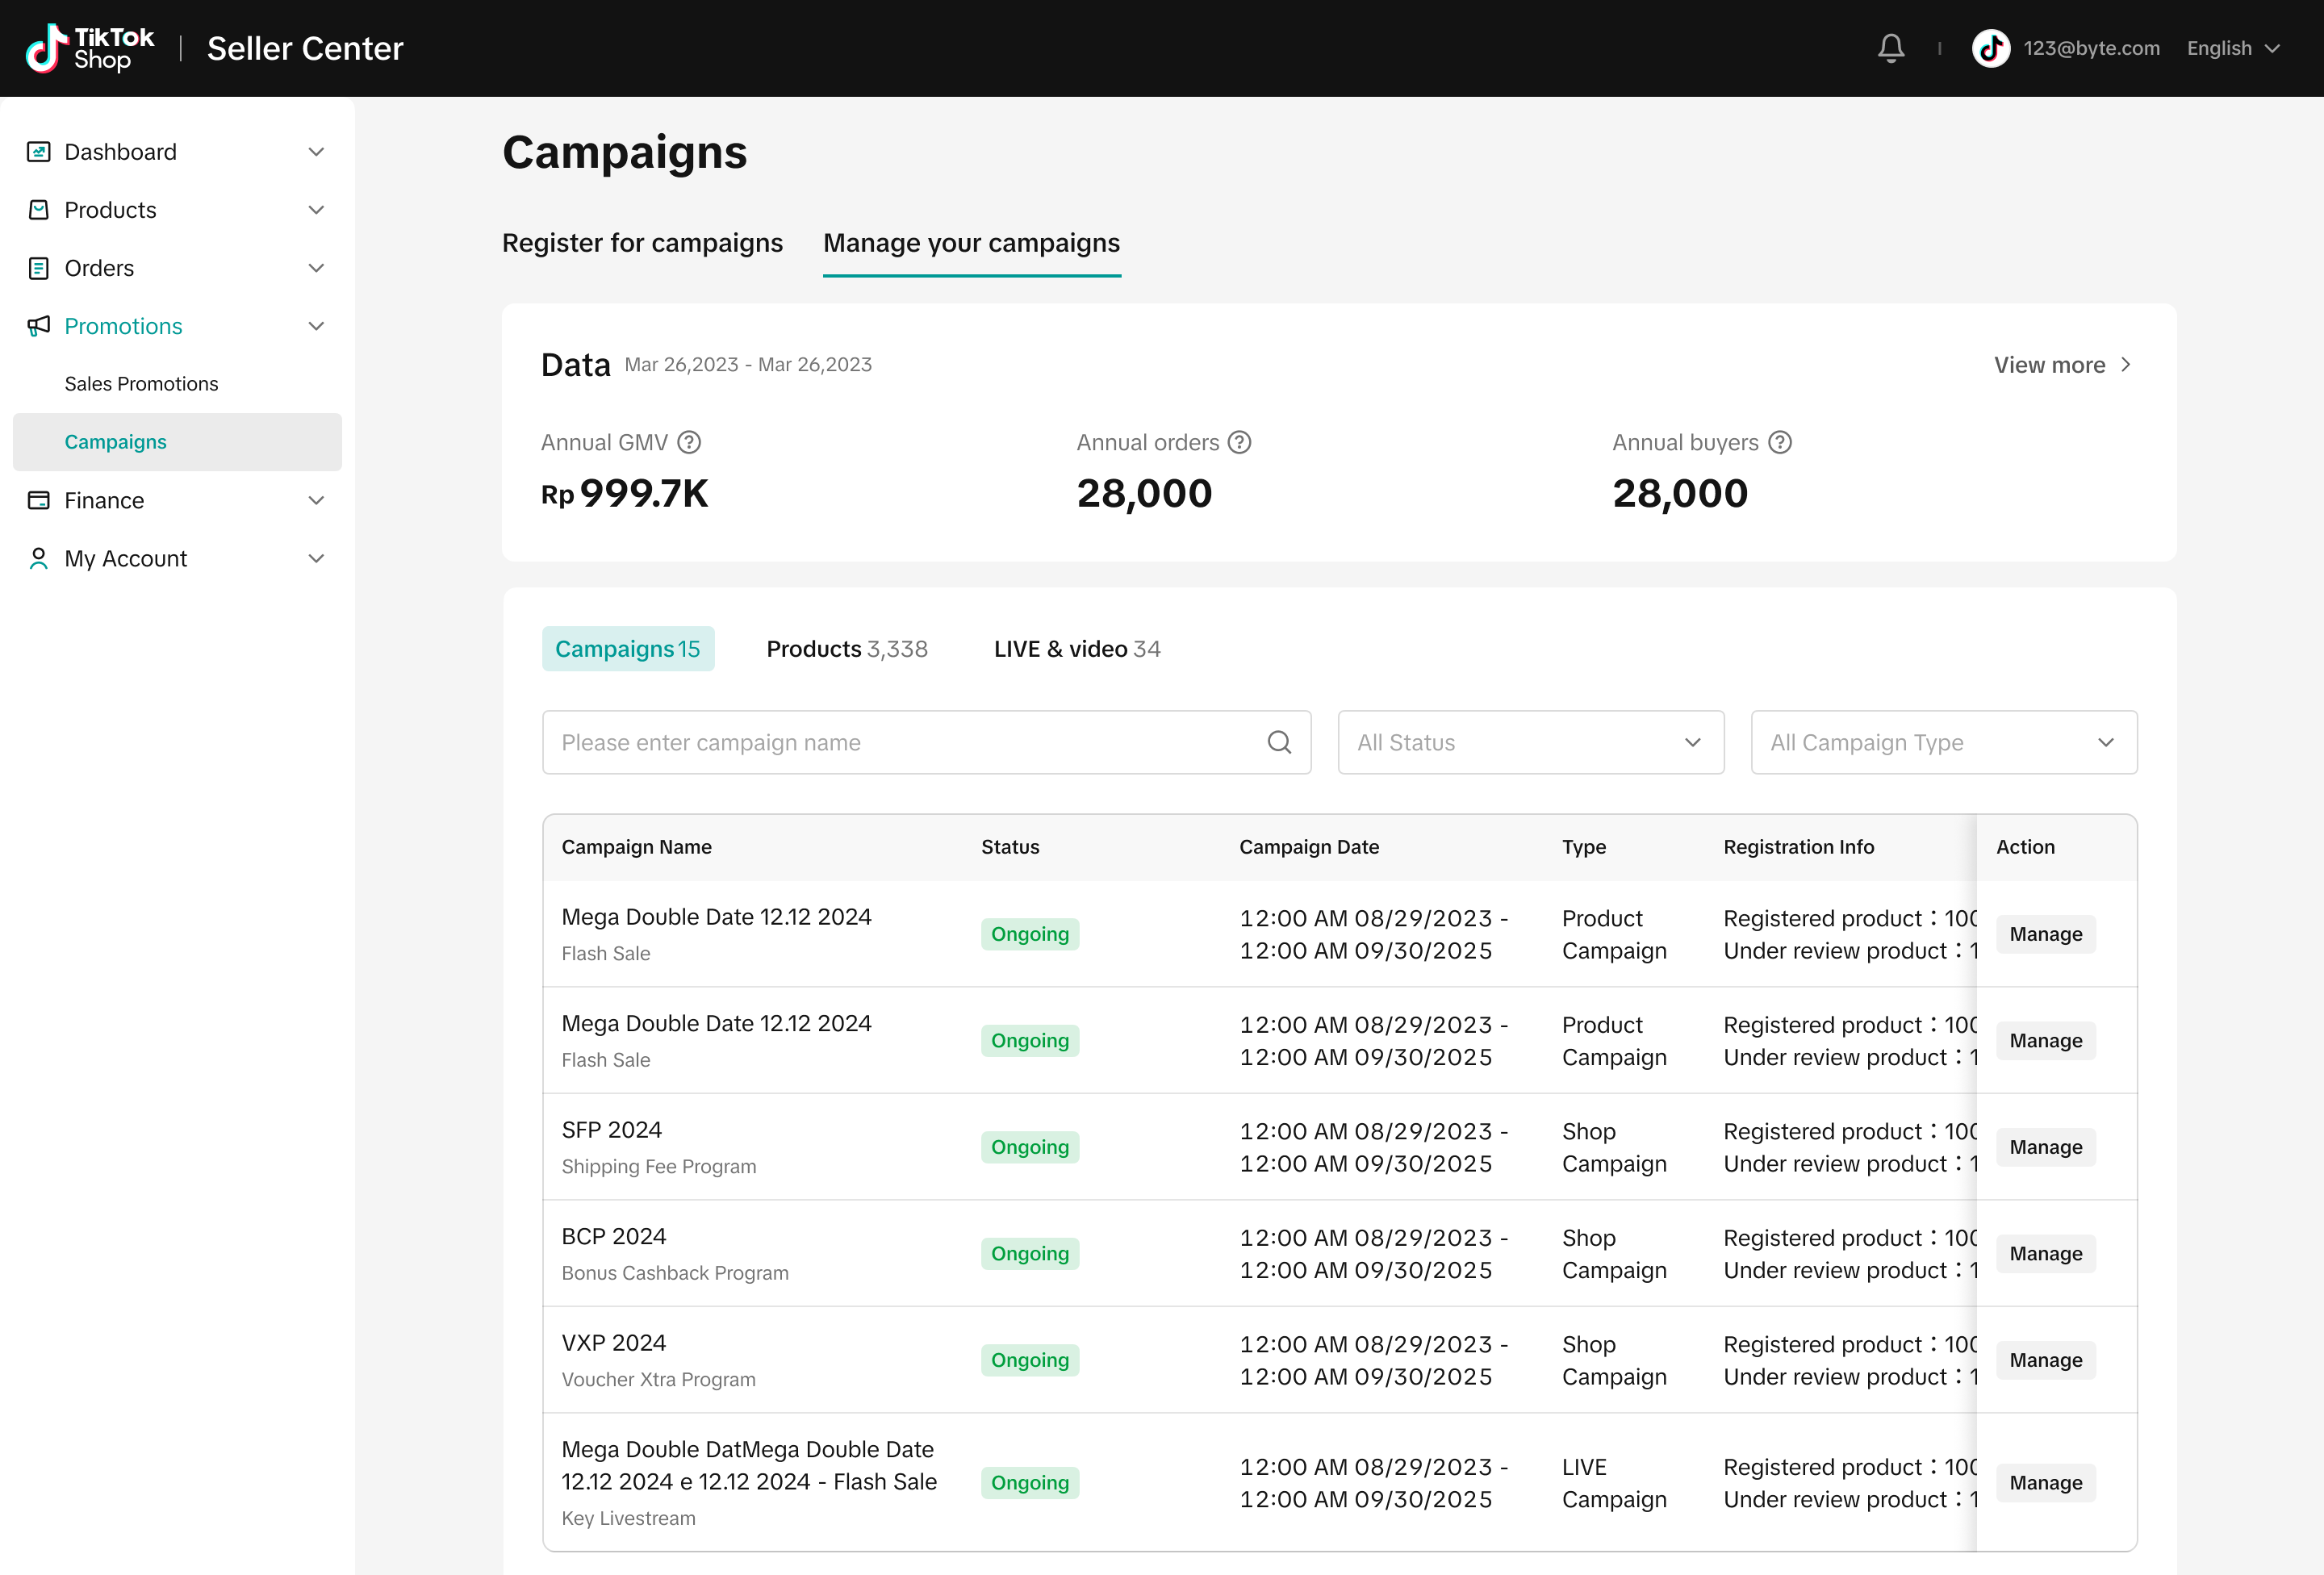Image resolution: width=2324 pixels, height=1575 pixels.
Task: Click the Promotions megaphone icon
Action: pos(38,326)
